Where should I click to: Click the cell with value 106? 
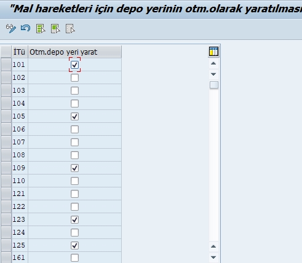[x=20, y=129]
